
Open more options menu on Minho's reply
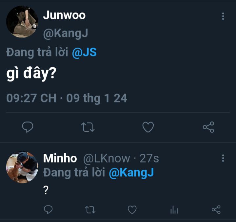click(223, 158)
